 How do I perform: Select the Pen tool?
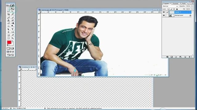(x=8, y=32)
